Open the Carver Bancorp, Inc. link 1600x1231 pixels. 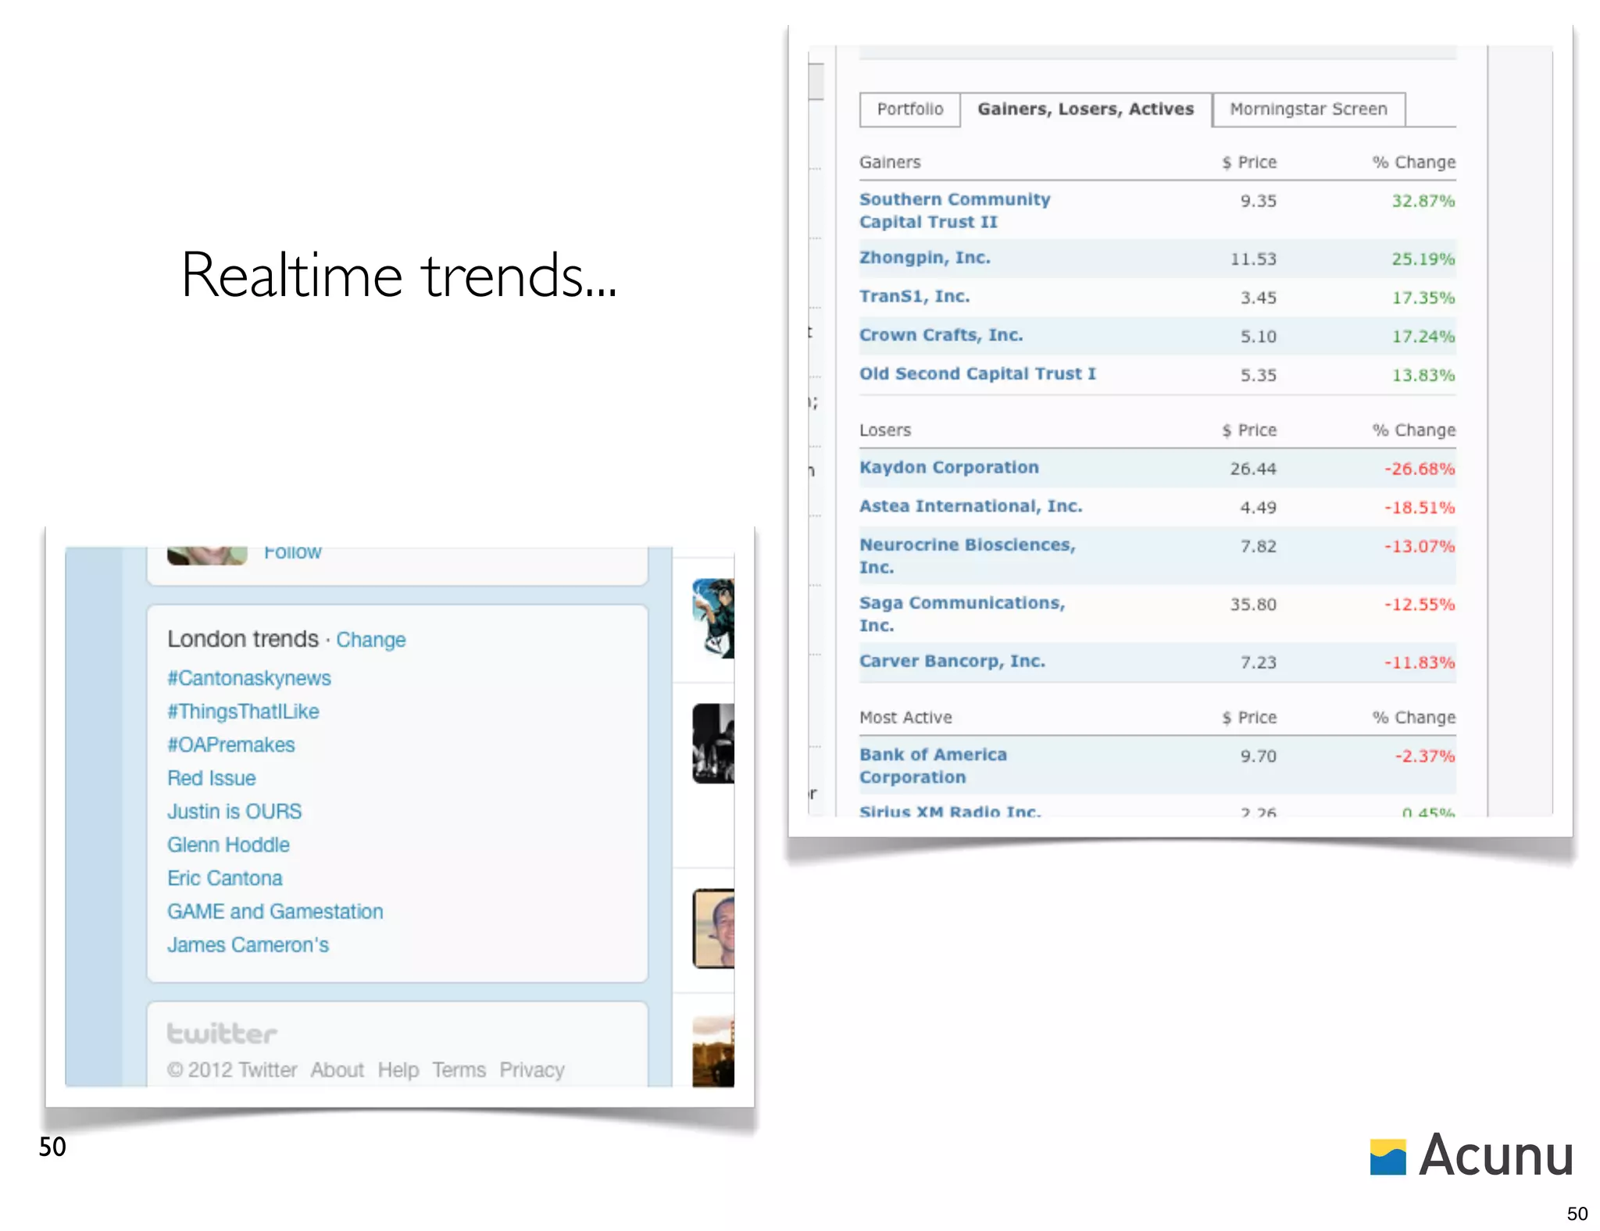(x=952, y=662)
